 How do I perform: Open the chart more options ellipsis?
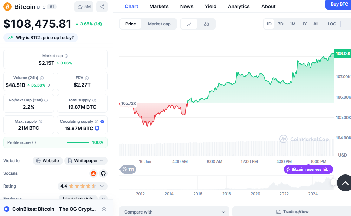pos(347,24)
